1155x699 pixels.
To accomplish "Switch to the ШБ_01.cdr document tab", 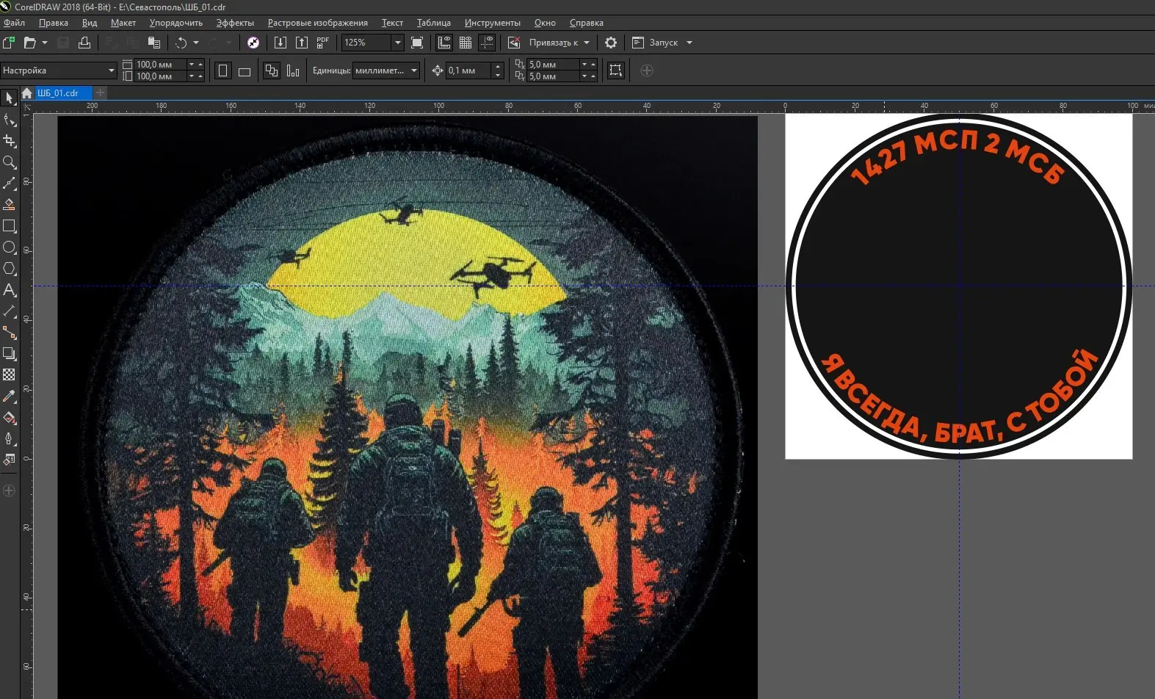I will [63, 93].
